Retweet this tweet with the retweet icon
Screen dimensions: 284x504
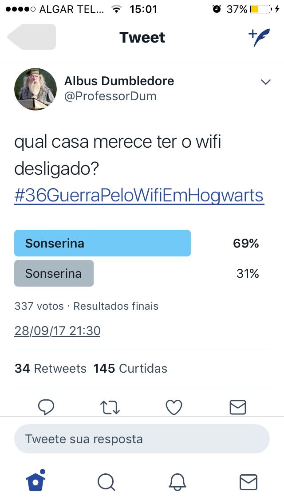110,407
